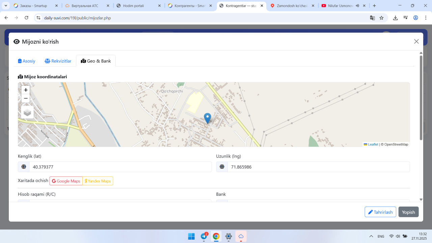Open Chrome downloads icon
The height and width of the screenshot is (243, 432).
(395, 18)
